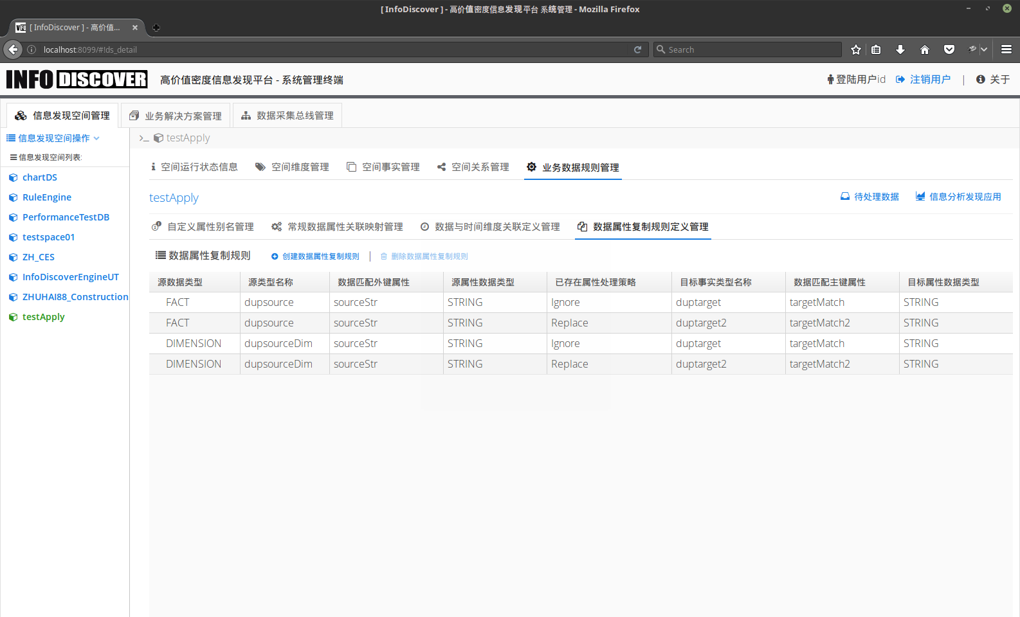This screenshot has width=1020, height=617.
Task: Select the ZH_CES space
Action: (x=39, y=257)
